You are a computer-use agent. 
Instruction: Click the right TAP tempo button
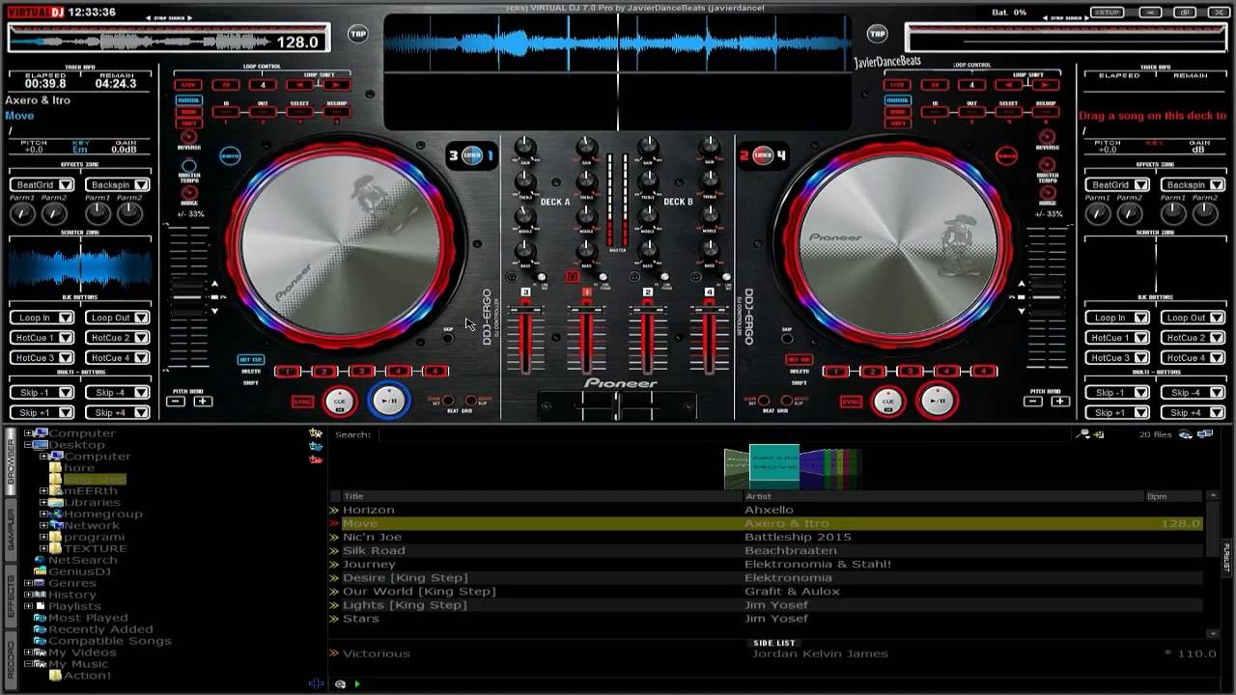point(877,34)
